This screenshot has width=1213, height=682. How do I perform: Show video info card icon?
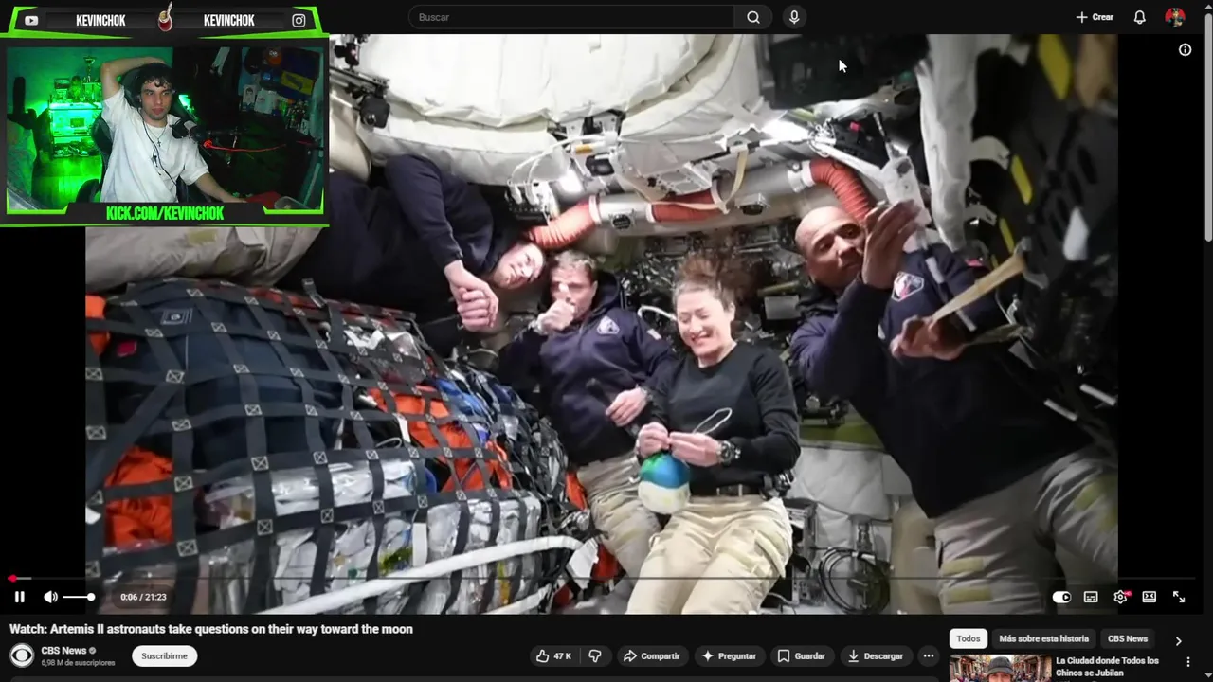[1185, 50]
